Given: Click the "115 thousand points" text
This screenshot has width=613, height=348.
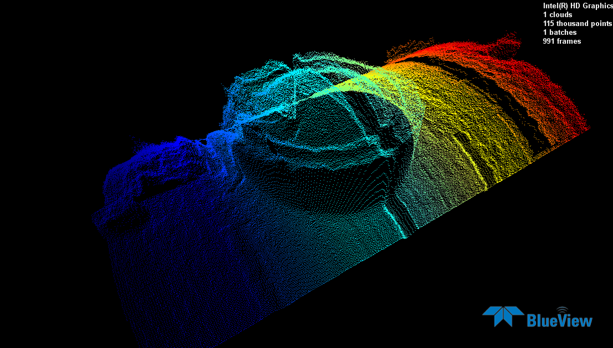Looking at the screenshot, I should coord(577,23).
